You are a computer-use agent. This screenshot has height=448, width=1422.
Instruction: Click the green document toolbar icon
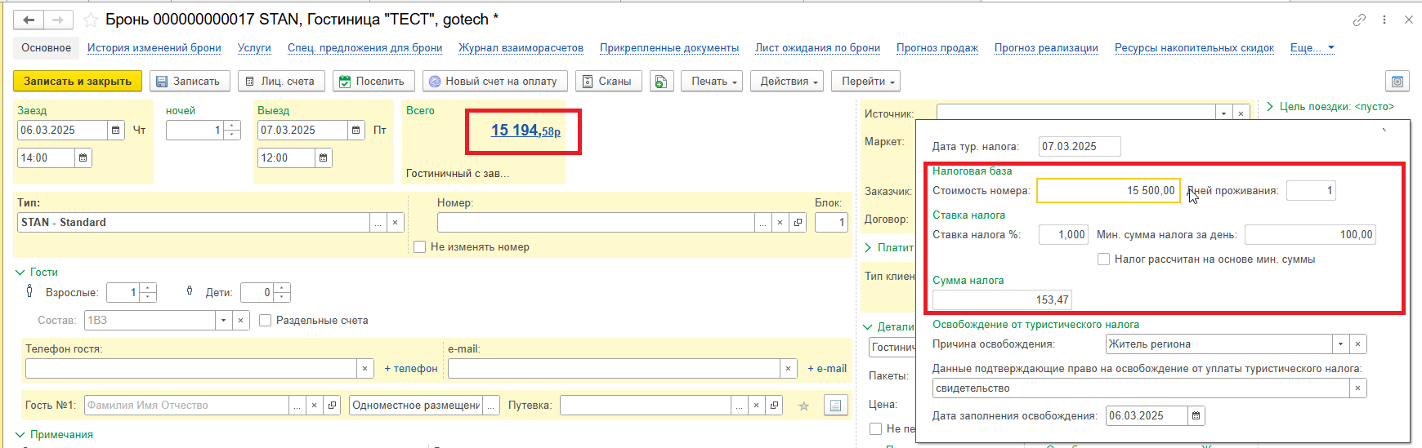click(x=661, y=81)
